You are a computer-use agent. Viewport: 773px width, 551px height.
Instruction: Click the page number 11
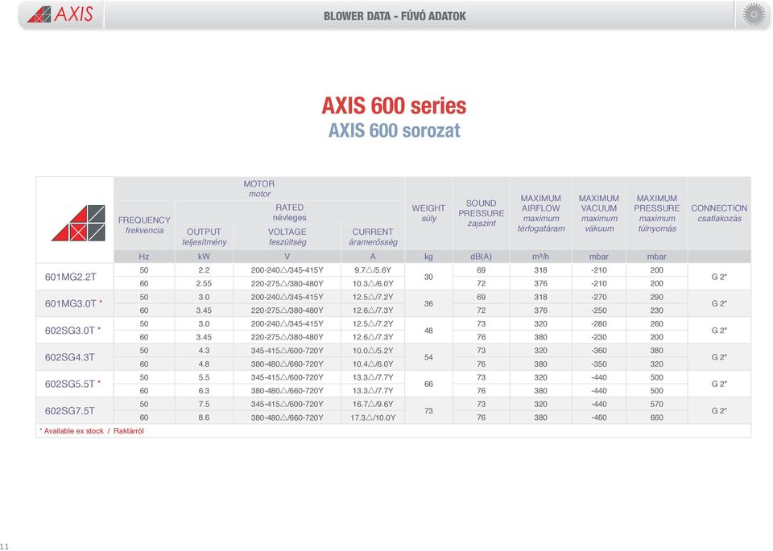pos(5,546)
